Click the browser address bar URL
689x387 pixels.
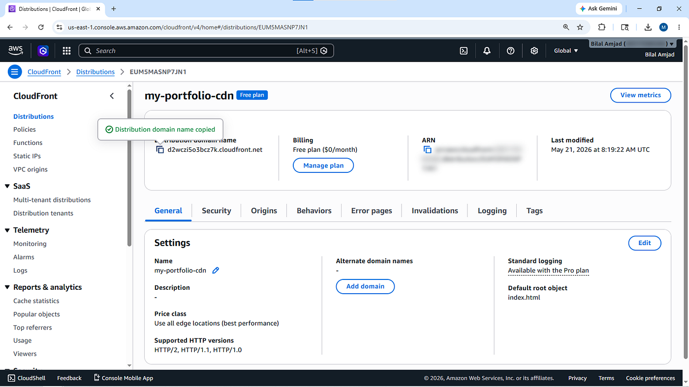tap(188, 27)
